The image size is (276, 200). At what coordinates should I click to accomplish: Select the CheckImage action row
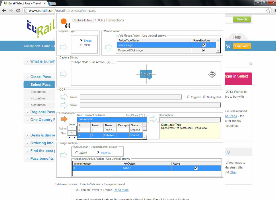pos(166,45)
